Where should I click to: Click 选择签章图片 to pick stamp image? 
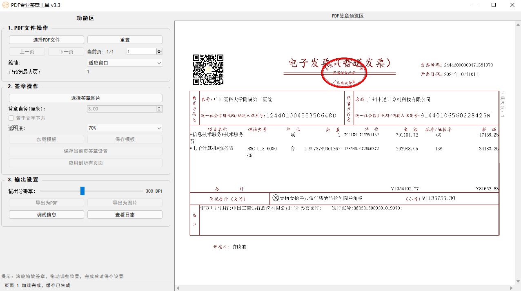[85, 98]
